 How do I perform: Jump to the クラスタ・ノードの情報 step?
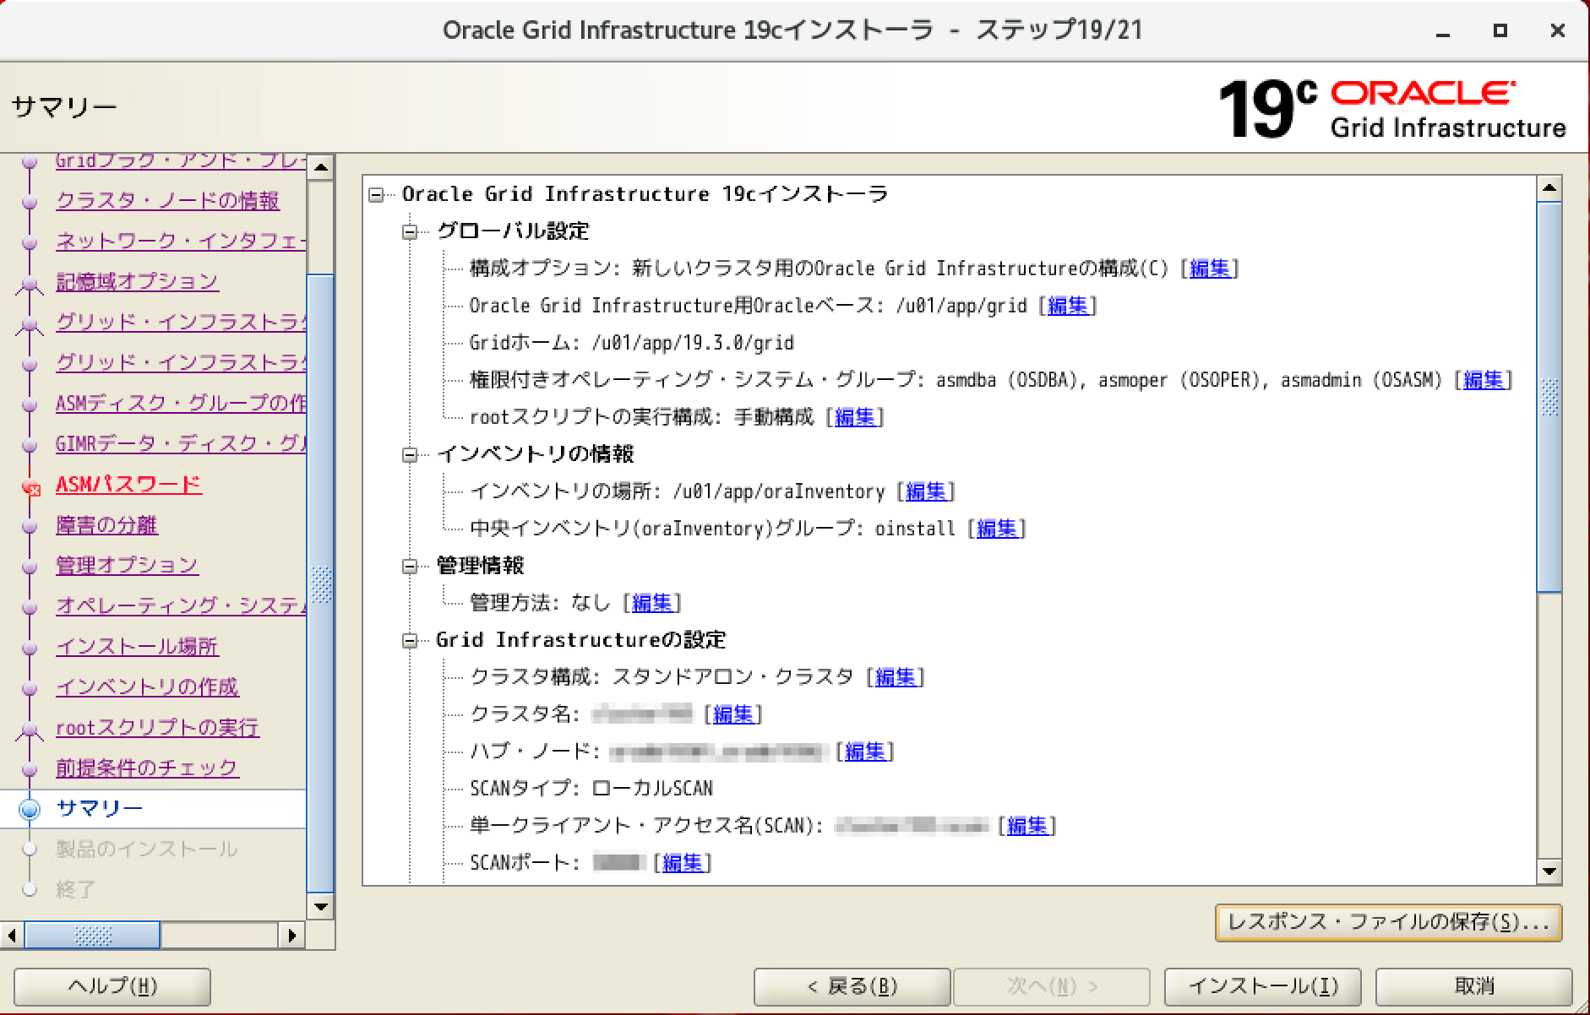(167, 201)
